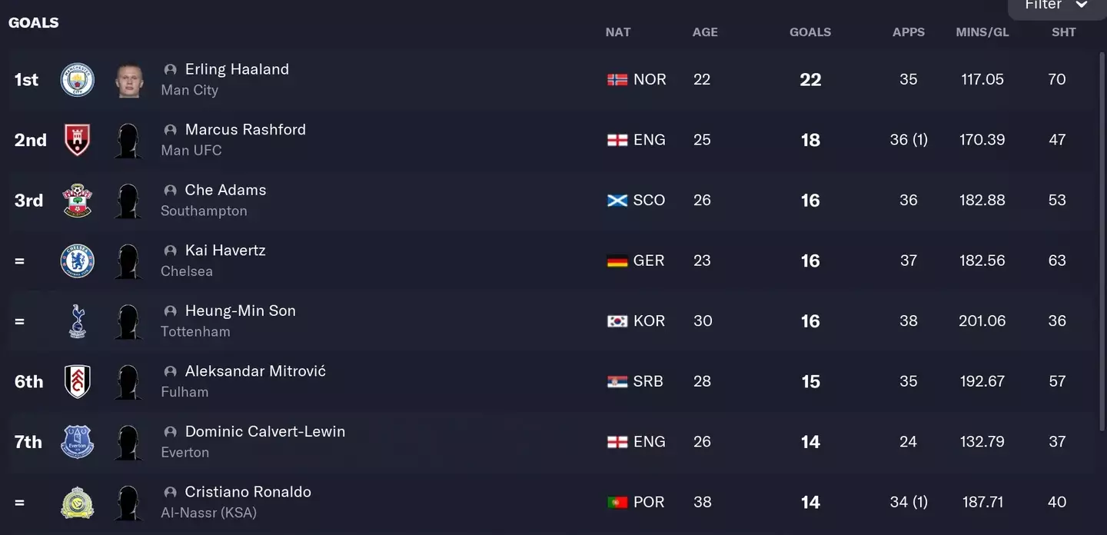Sort by the MINS/GL column header

pos(982,32)
